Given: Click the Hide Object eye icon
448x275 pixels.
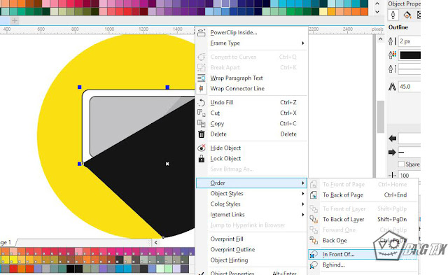Looking at the screenshot, I should point(202,148).
